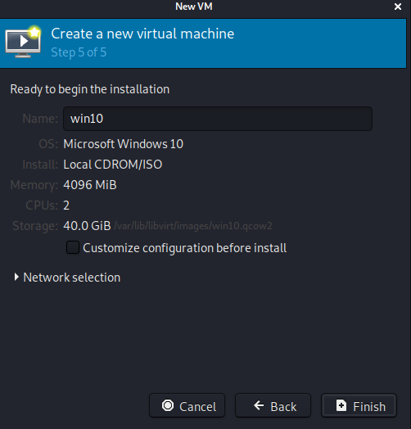Click the New VM window title bar
Viewport: 411px width, 429px height.
point(194,7)
